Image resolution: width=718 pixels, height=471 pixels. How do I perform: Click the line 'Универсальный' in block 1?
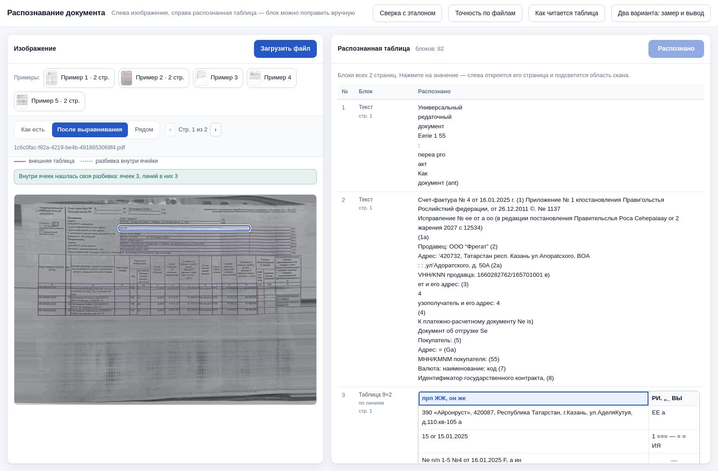tap(440, 108)
